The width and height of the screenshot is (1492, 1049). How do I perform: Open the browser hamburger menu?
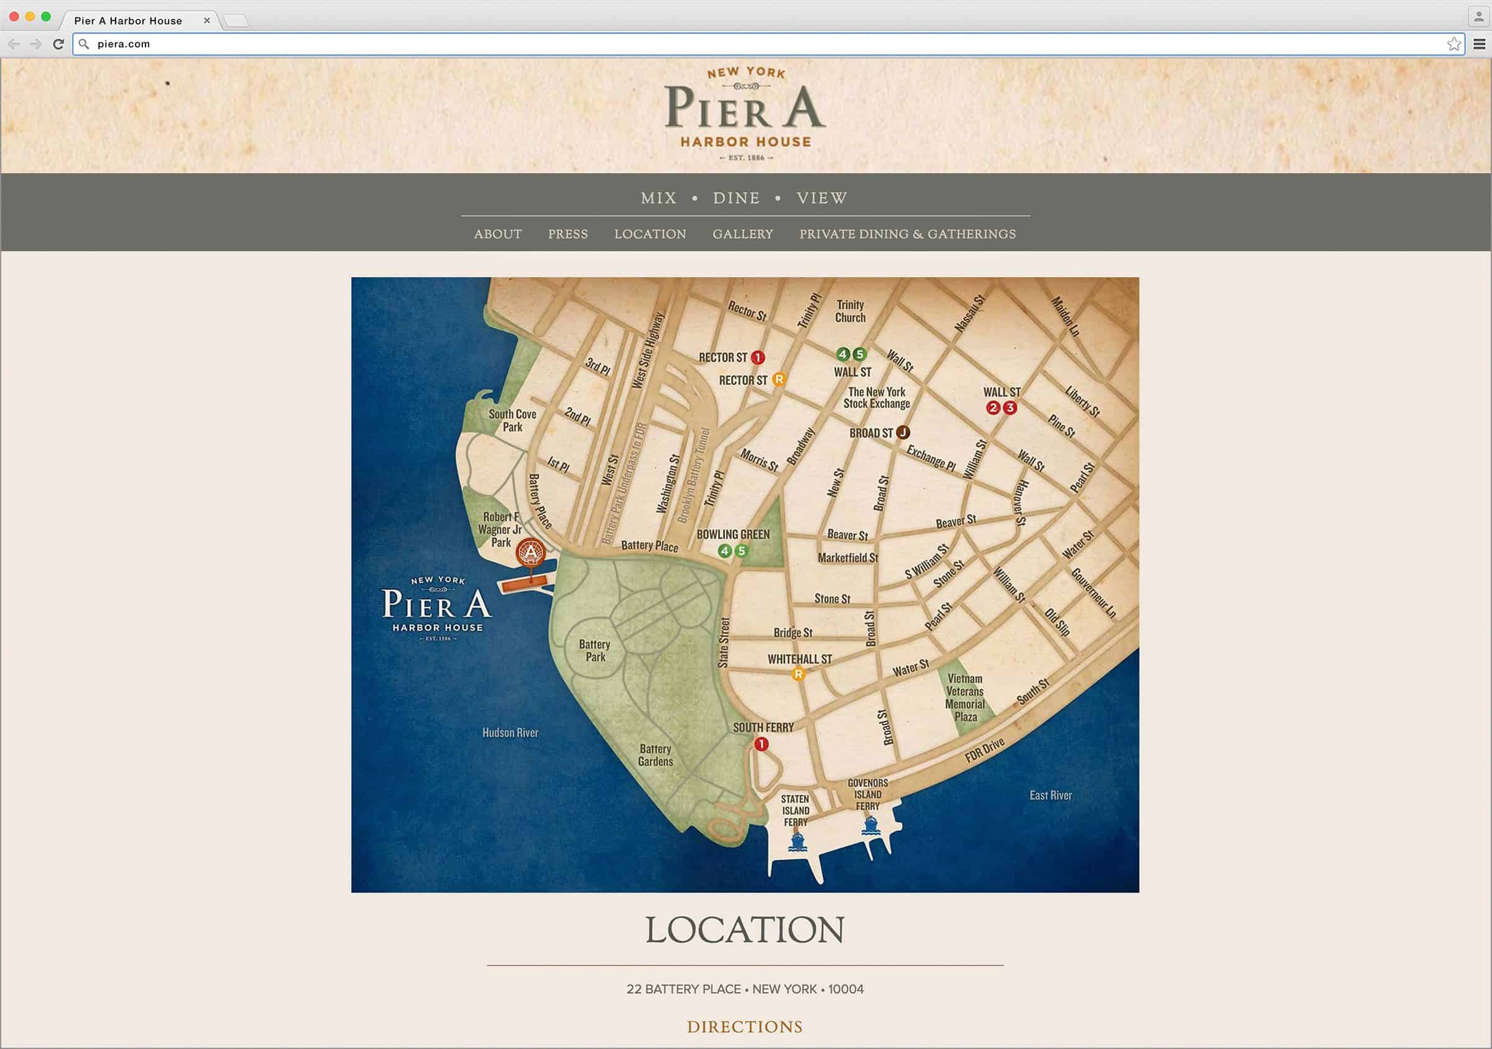[x=1479, y=44]
